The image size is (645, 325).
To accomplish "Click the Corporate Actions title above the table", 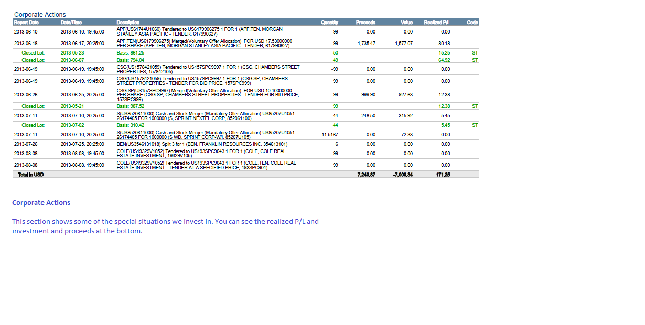I will [x=40, y=15].
